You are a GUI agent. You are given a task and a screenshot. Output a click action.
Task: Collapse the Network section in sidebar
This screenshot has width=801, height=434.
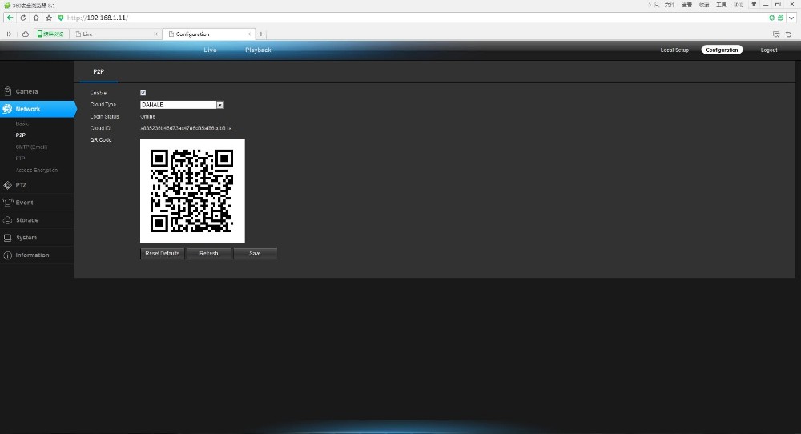(x=38, y=109)
